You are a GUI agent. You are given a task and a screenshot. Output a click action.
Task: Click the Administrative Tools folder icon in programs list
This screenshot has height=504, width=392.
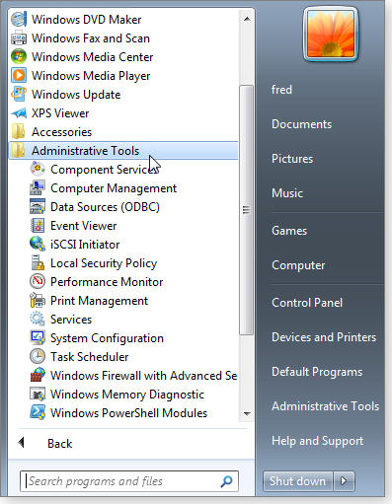click(19, 151)
